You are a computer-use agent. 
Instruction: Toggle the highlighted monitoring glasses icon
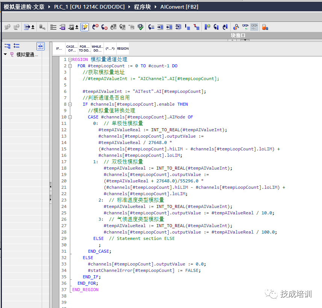click(x=254, y=27)
